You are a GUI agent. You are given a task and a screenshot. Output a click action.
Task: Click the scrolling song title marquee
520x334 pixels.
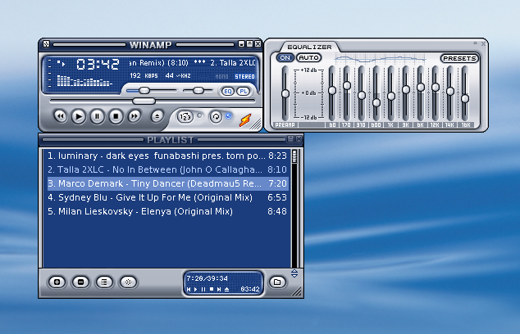(x=193, y=63)
